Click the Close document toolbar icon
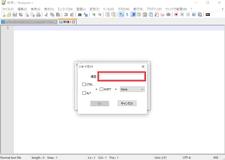The image size is (225, 160). click(x=27, y=15)
